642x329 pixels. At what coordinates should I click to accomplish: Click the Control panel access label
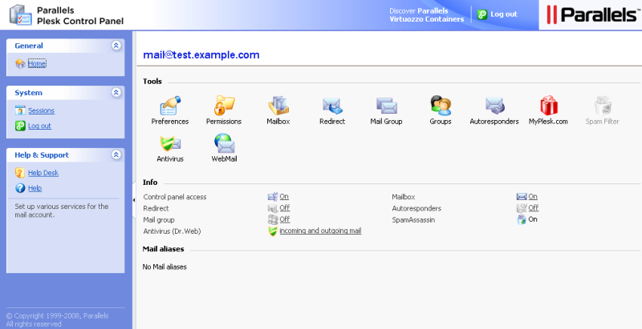click(x=175, y=197)
